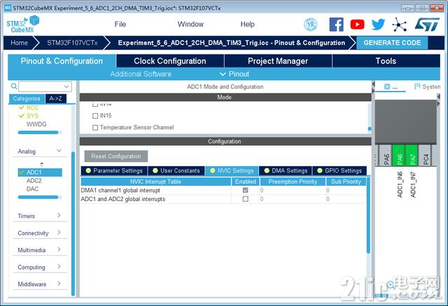
Task: Click Reset Configuration button
Action: [116, 156]
